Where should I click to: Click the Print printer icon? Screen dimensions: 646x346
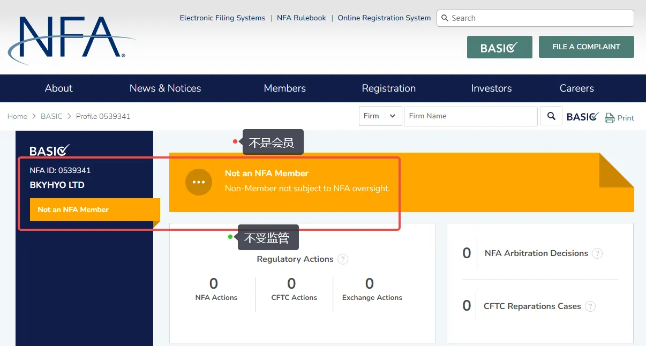click(x=610, y=118)
